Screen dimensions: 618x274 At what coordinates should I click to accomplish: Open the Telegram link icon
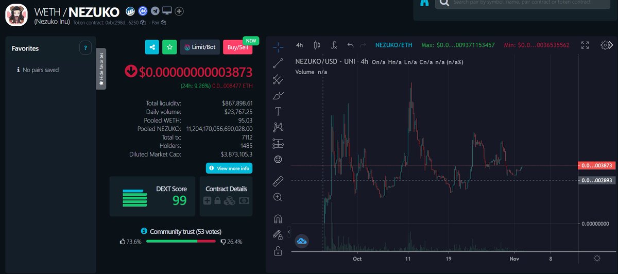pyautogui.click(x=155, y=11)
